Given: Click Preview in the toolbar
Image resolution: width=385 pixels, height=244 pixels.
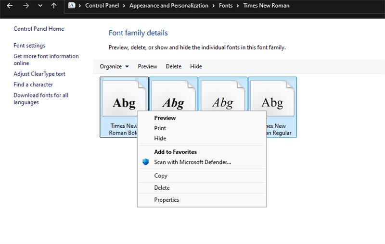Looking at the screenshot, I should pos(147,66).
